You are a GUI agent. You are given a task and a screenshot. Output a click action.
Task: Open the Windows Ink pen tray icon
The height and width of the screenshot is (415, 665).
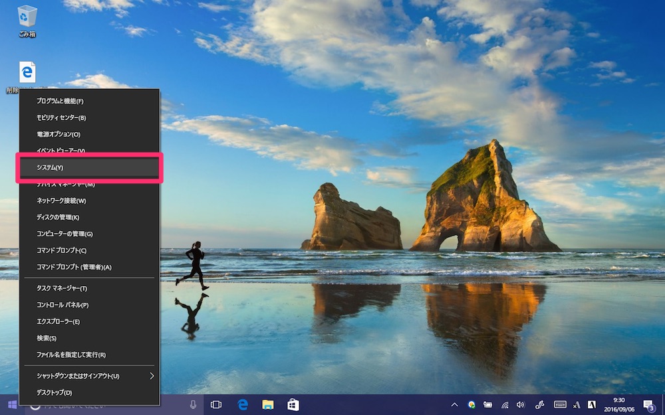539,405
